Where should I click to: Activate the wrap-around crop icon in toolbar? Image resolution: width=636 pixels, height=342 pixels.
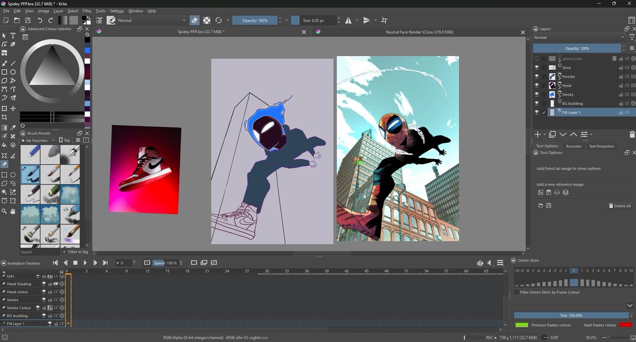[x=384, y=20]
